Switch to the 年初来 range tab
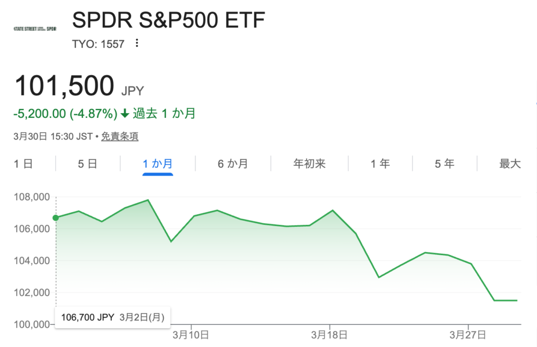This screenshot has height=347, width=537. point(309,164)
